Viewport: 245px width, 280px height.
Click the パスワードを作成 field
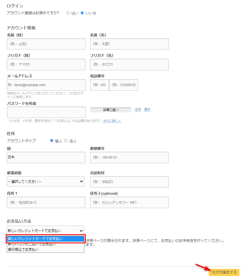(46, 112)
